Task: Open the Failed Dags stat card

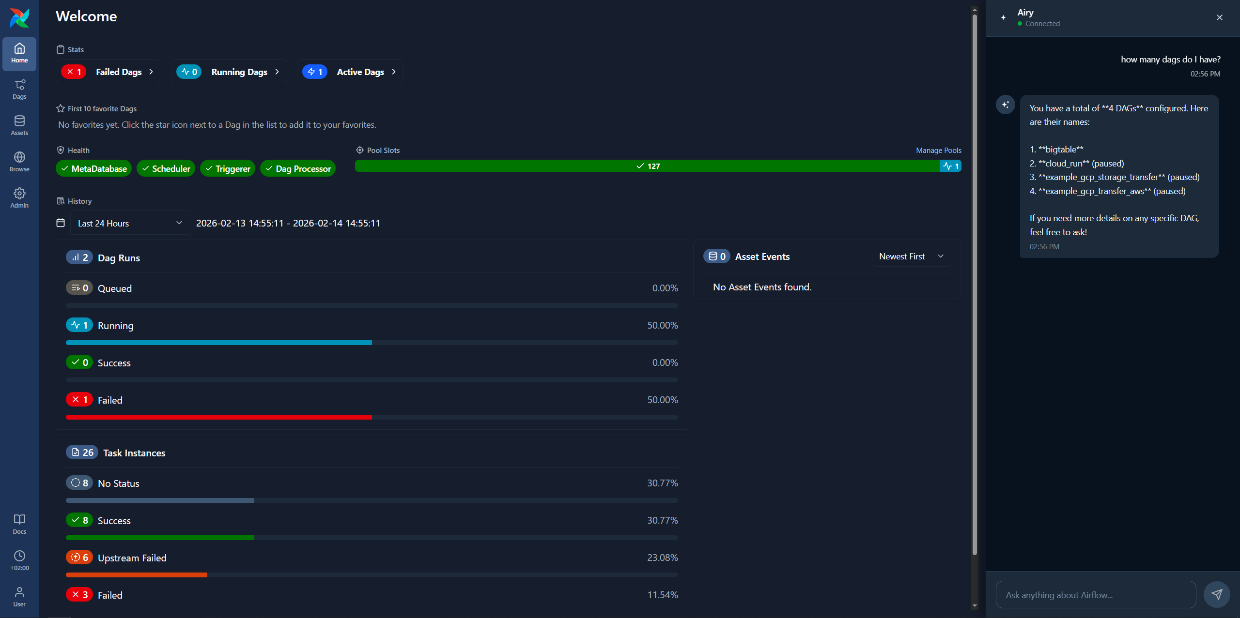Action: click(x=108, y=72)
